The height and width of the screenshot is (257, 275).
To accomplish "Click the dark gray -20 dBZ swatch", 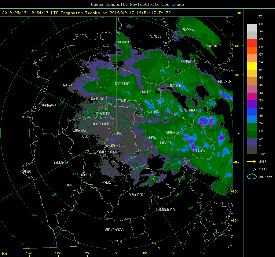I will pos(252,150).
